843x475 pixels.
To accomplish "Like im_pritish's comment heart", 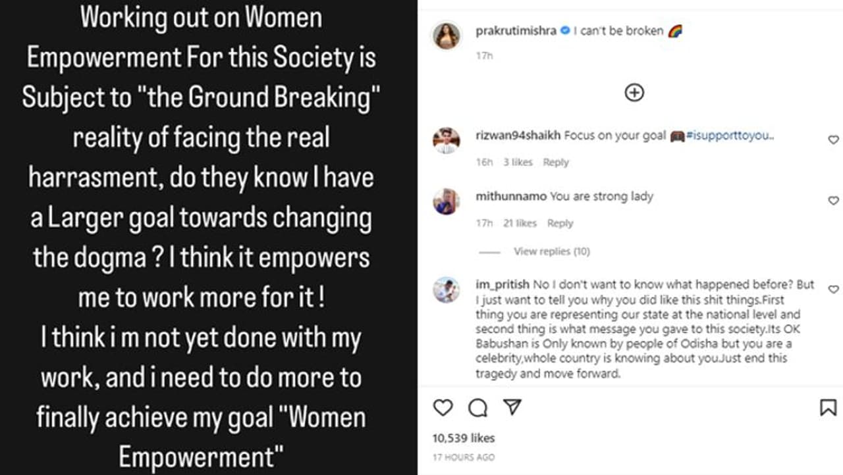I will point(833,289).
